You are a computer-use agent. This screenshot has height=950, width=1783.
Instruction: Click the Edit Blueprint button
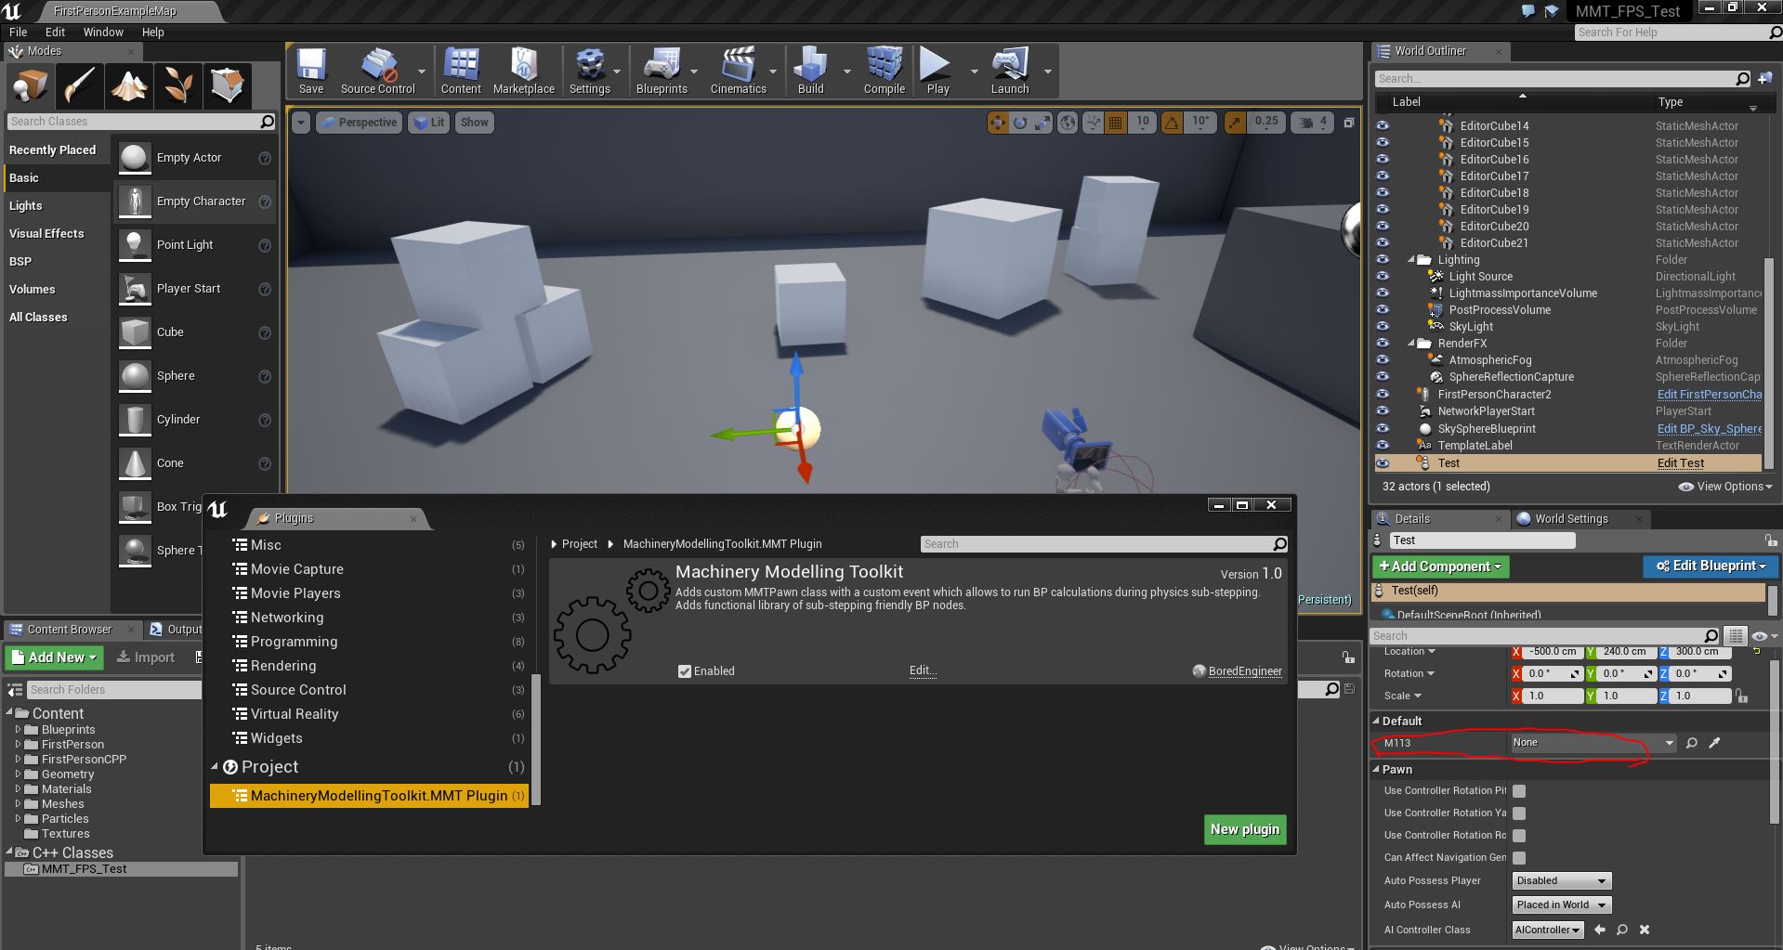(1710, 566)
